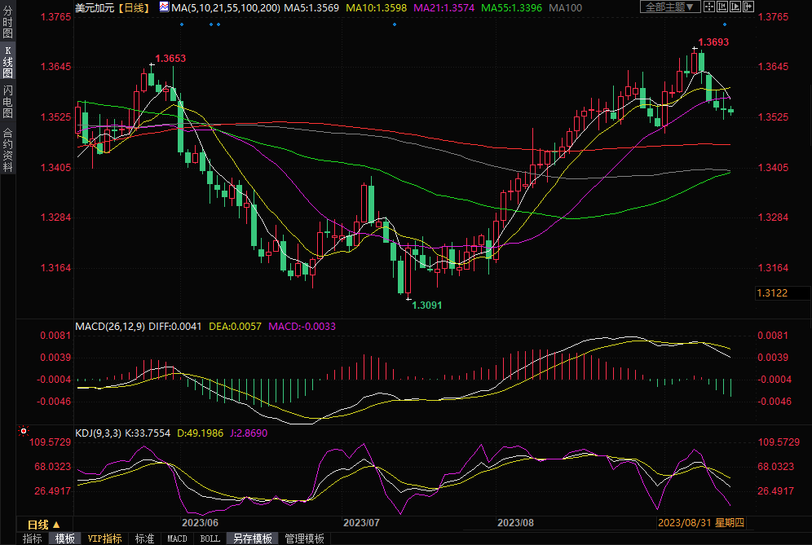Expand the 日线 period selector at bottom
The height and width of the screenshot is (545, 812).
pyautogui.click(x=44, y=524)
